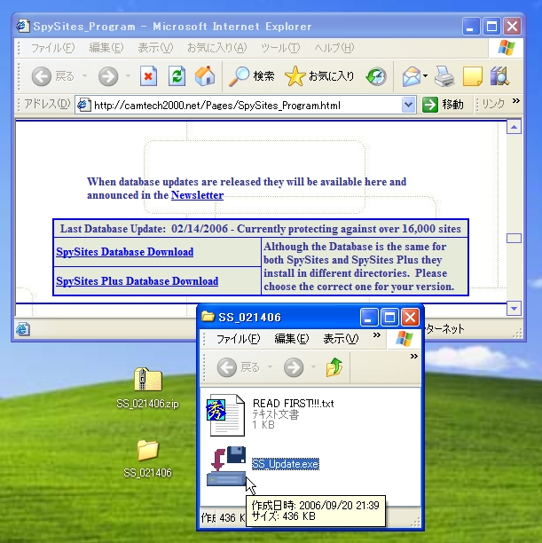
Task: Expand hidden menus chevron in SS_021406 window
Action: [377, 334]
